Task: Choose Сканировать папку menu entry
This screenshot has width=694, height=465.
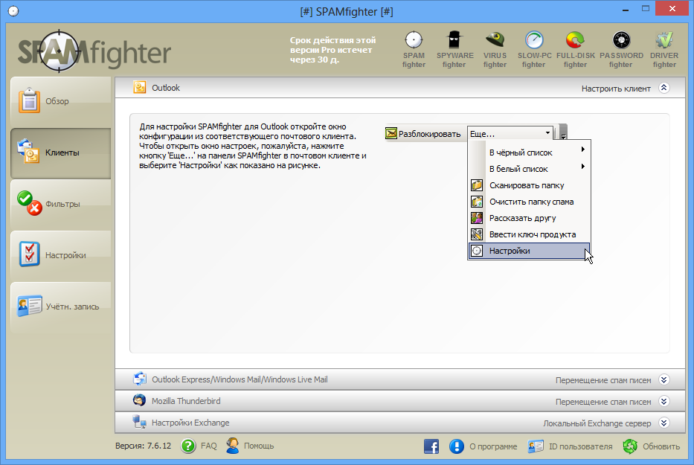Action: [x=530, y=185]
